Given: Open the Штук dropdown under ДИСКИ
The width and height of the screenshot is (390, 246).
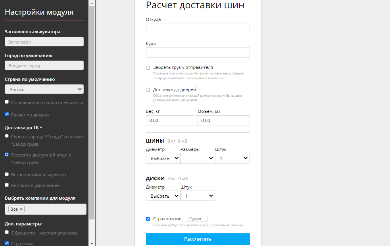Looking at the screenshot, I should (x=198, y=195).
